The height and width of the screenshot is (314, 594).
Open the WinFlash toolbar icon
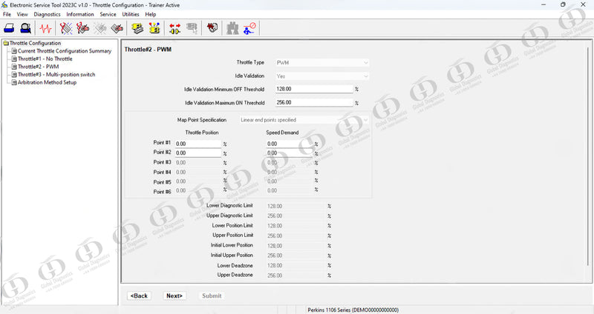(x=212, y=28)
